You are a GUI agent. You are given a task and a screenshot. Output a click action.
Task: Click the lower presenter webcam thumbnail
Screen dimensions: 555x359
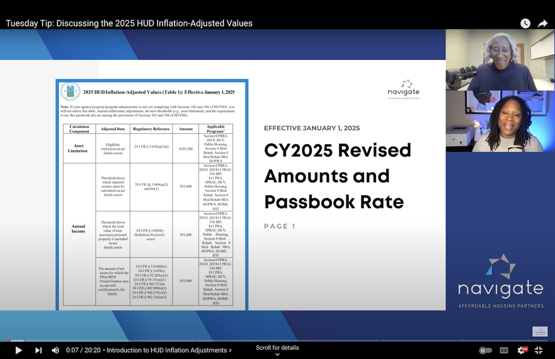click(500, 121)
